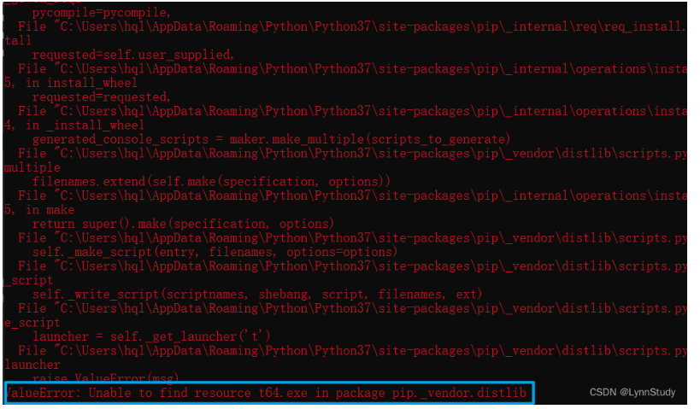Viewport: 700px width, 409px height.
Task: Click the generated_console_scripts maker.make_multiple line
Action: pos(271,139)
